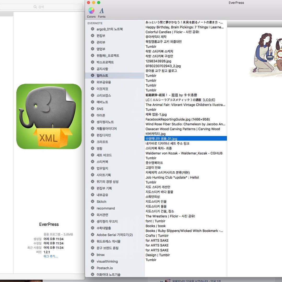Click the gear icon beside visualthinking notebook
Viewport: 282px width, 282px height.
pyautogui.click(x=92, y=261)
